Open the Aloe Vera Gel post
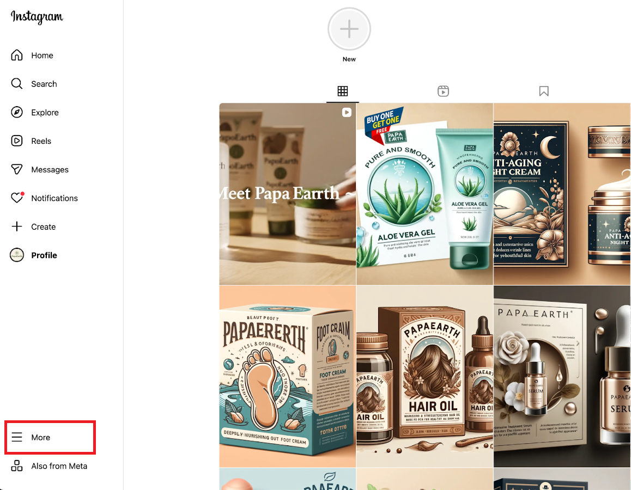 click(x=424, y=194)
